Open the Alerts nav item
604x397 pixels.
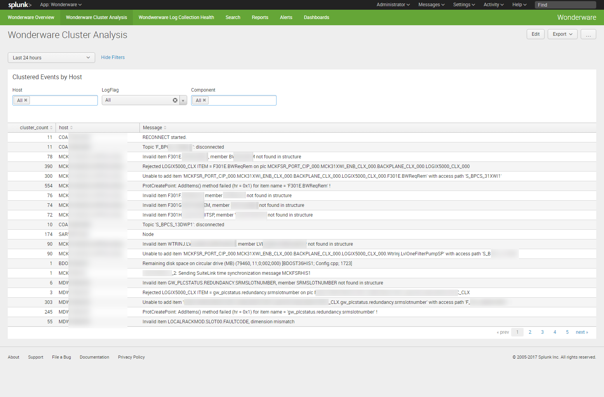286,17
